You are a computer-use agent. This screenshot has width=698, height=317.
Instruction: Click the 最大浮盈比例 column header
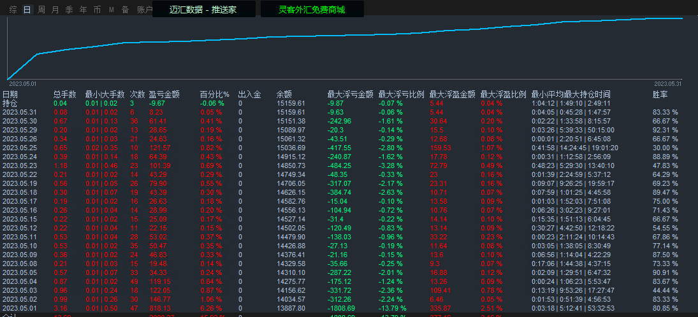503,94
